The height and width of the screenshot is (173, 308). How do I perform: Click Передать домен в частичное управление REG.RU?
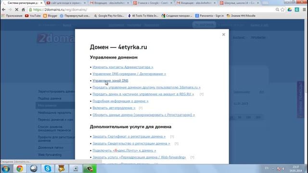(x=143, y=94)
